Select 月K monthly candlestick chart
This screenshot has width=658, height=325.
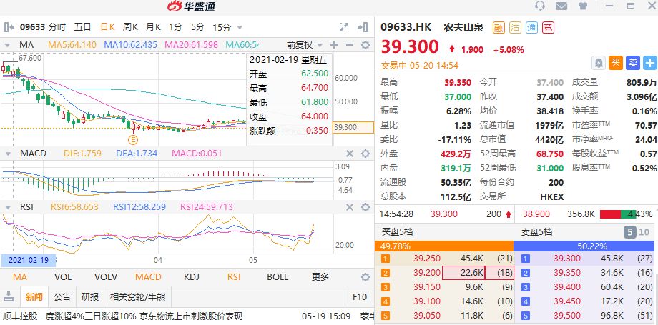click(x=154, y=27)
